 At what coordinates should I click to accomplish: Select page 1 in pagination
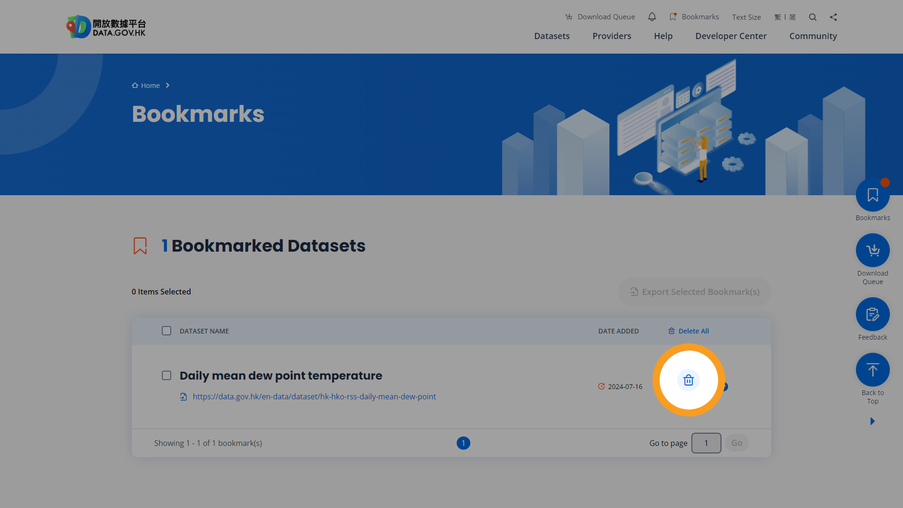coord(463,443)
